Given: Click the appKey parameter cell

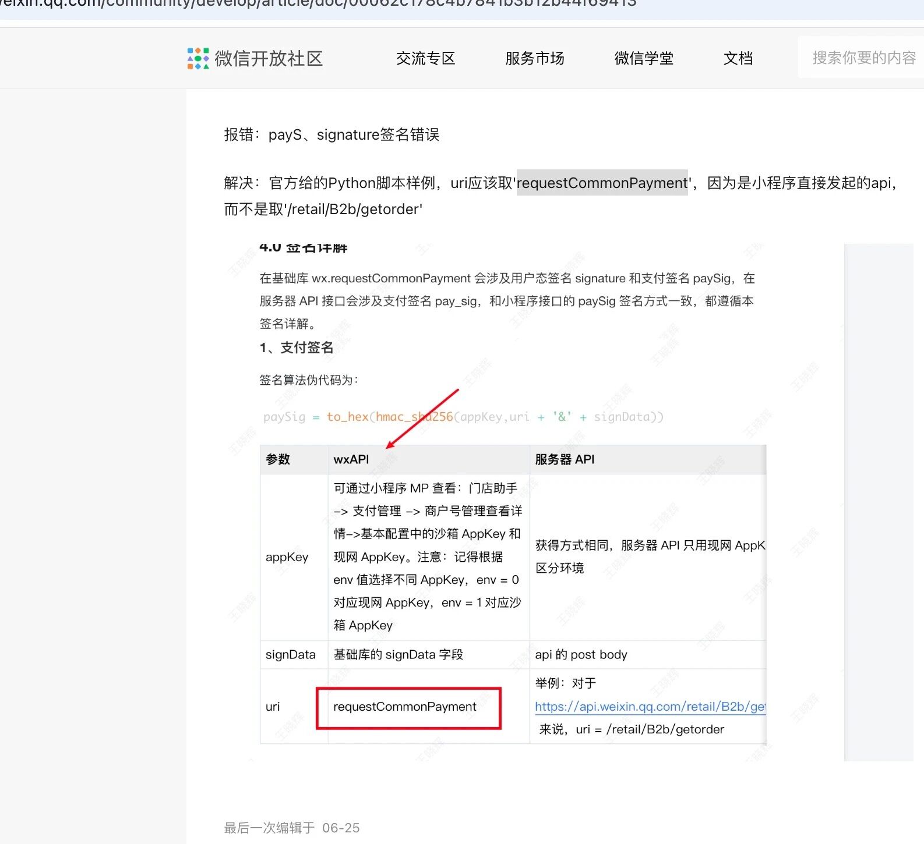Looking at the screenshot, I should click(x=294, y=557).
